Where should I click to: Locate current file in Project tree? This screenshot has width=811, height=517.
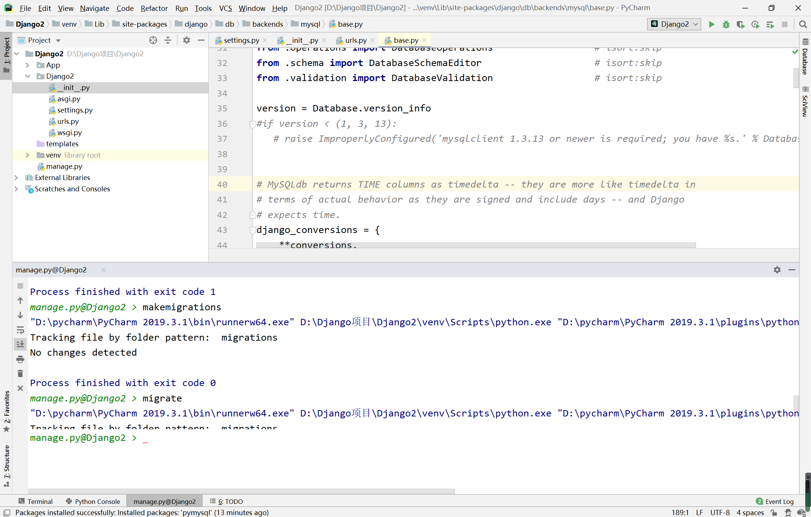[153, 40]
